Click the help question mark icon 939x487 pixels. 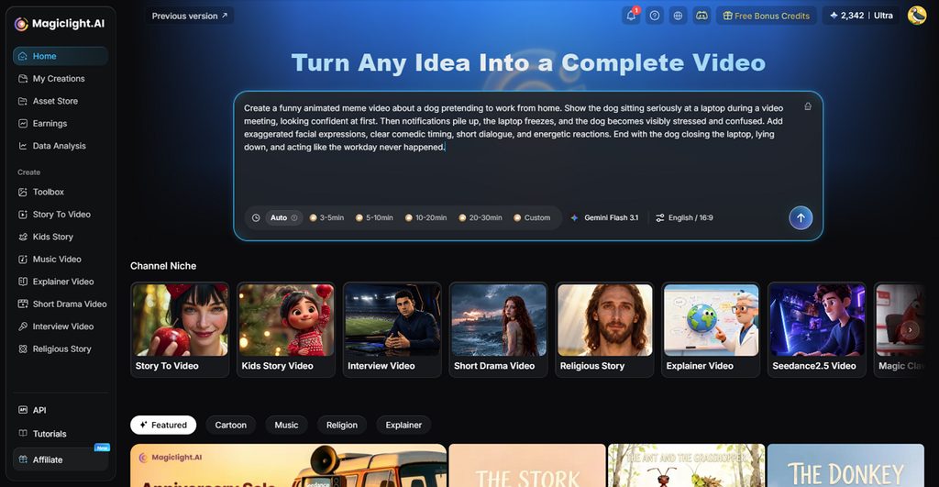click(x=655, y=16)
